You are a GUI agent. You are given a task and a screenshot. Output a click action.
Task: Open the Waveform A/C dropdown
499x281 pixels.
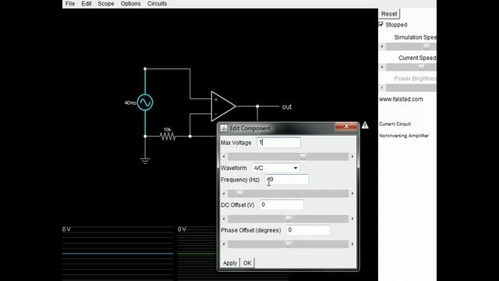point(276,168)
